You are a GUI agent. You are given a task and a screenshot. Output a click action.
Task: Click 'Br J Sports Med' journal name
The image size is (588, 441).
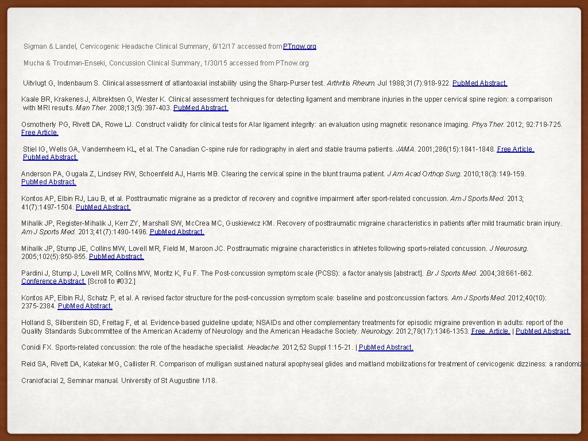tap(452, 273)
